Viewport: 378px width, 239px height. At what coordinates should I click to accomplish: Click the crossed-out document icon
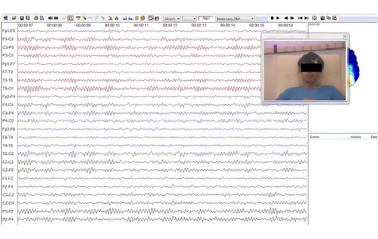point(28,18)
